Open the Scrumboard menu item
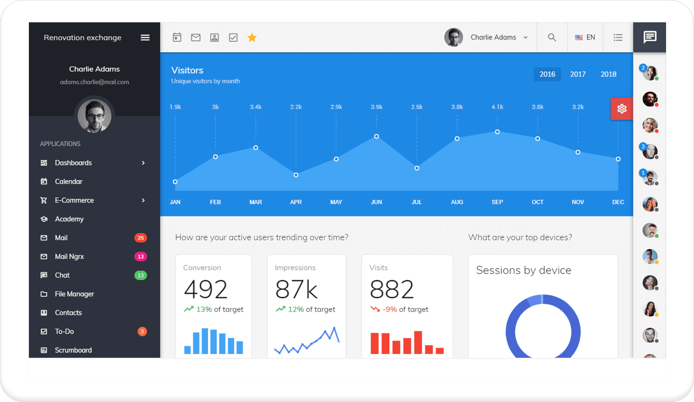 coord(95,350)
